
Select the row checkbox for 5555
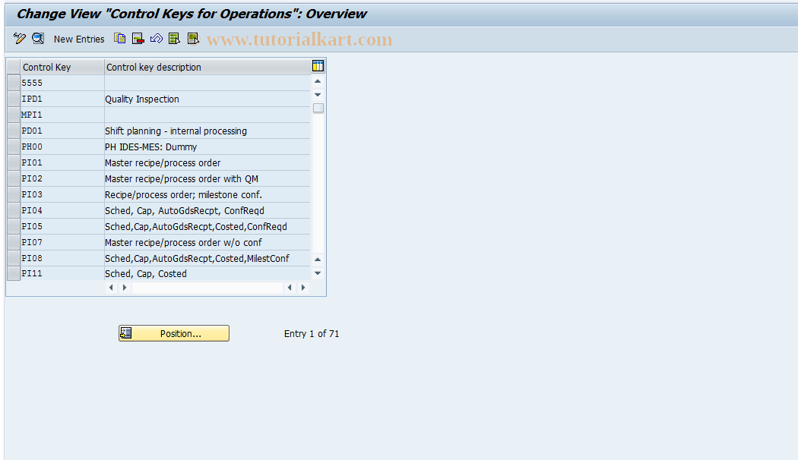[13, 82]
